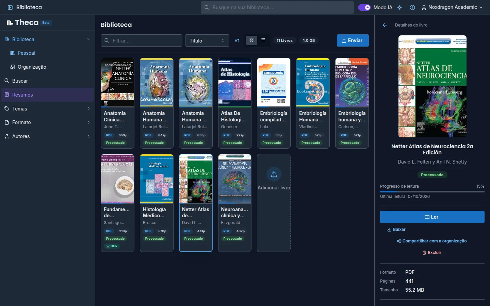The height and width of the screenshot is (306, 490).
Task: Expand the Autores section chevron
Action: [89, 136]
